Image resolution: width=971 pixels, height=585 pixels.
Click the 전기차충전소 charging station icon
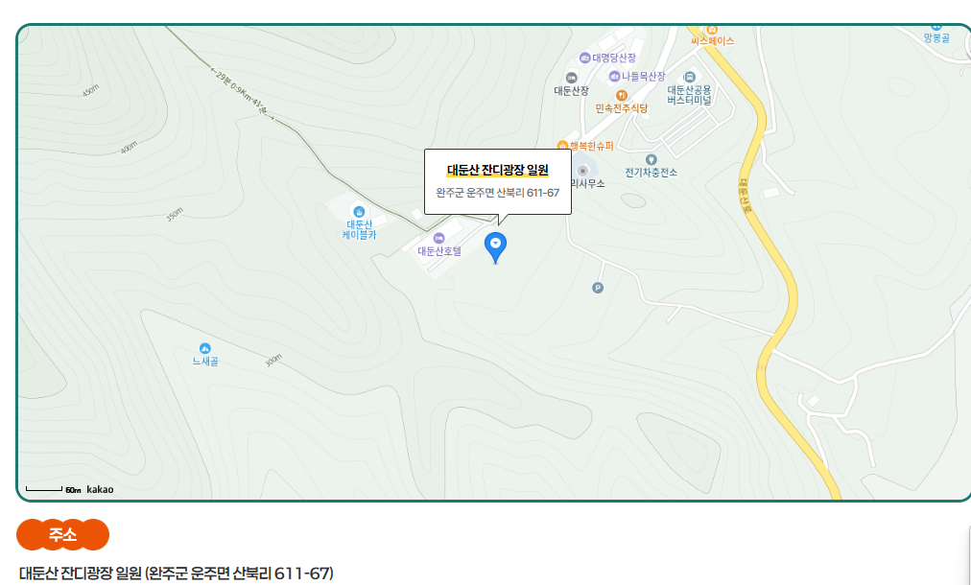(x=651, y=160)
